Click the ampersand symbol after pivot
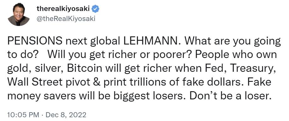The height and width of the screenshot is (121, 289). click(96, 82)
